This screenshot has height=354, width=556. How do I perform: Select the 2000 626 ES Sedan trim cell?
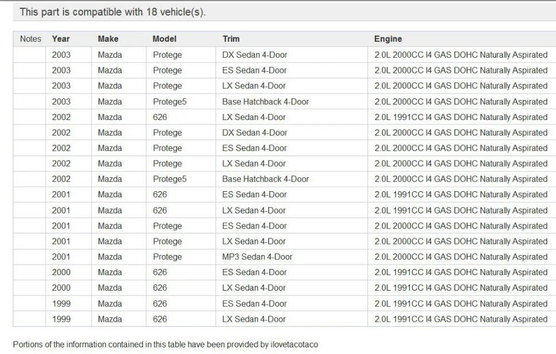tap(291, 272)
